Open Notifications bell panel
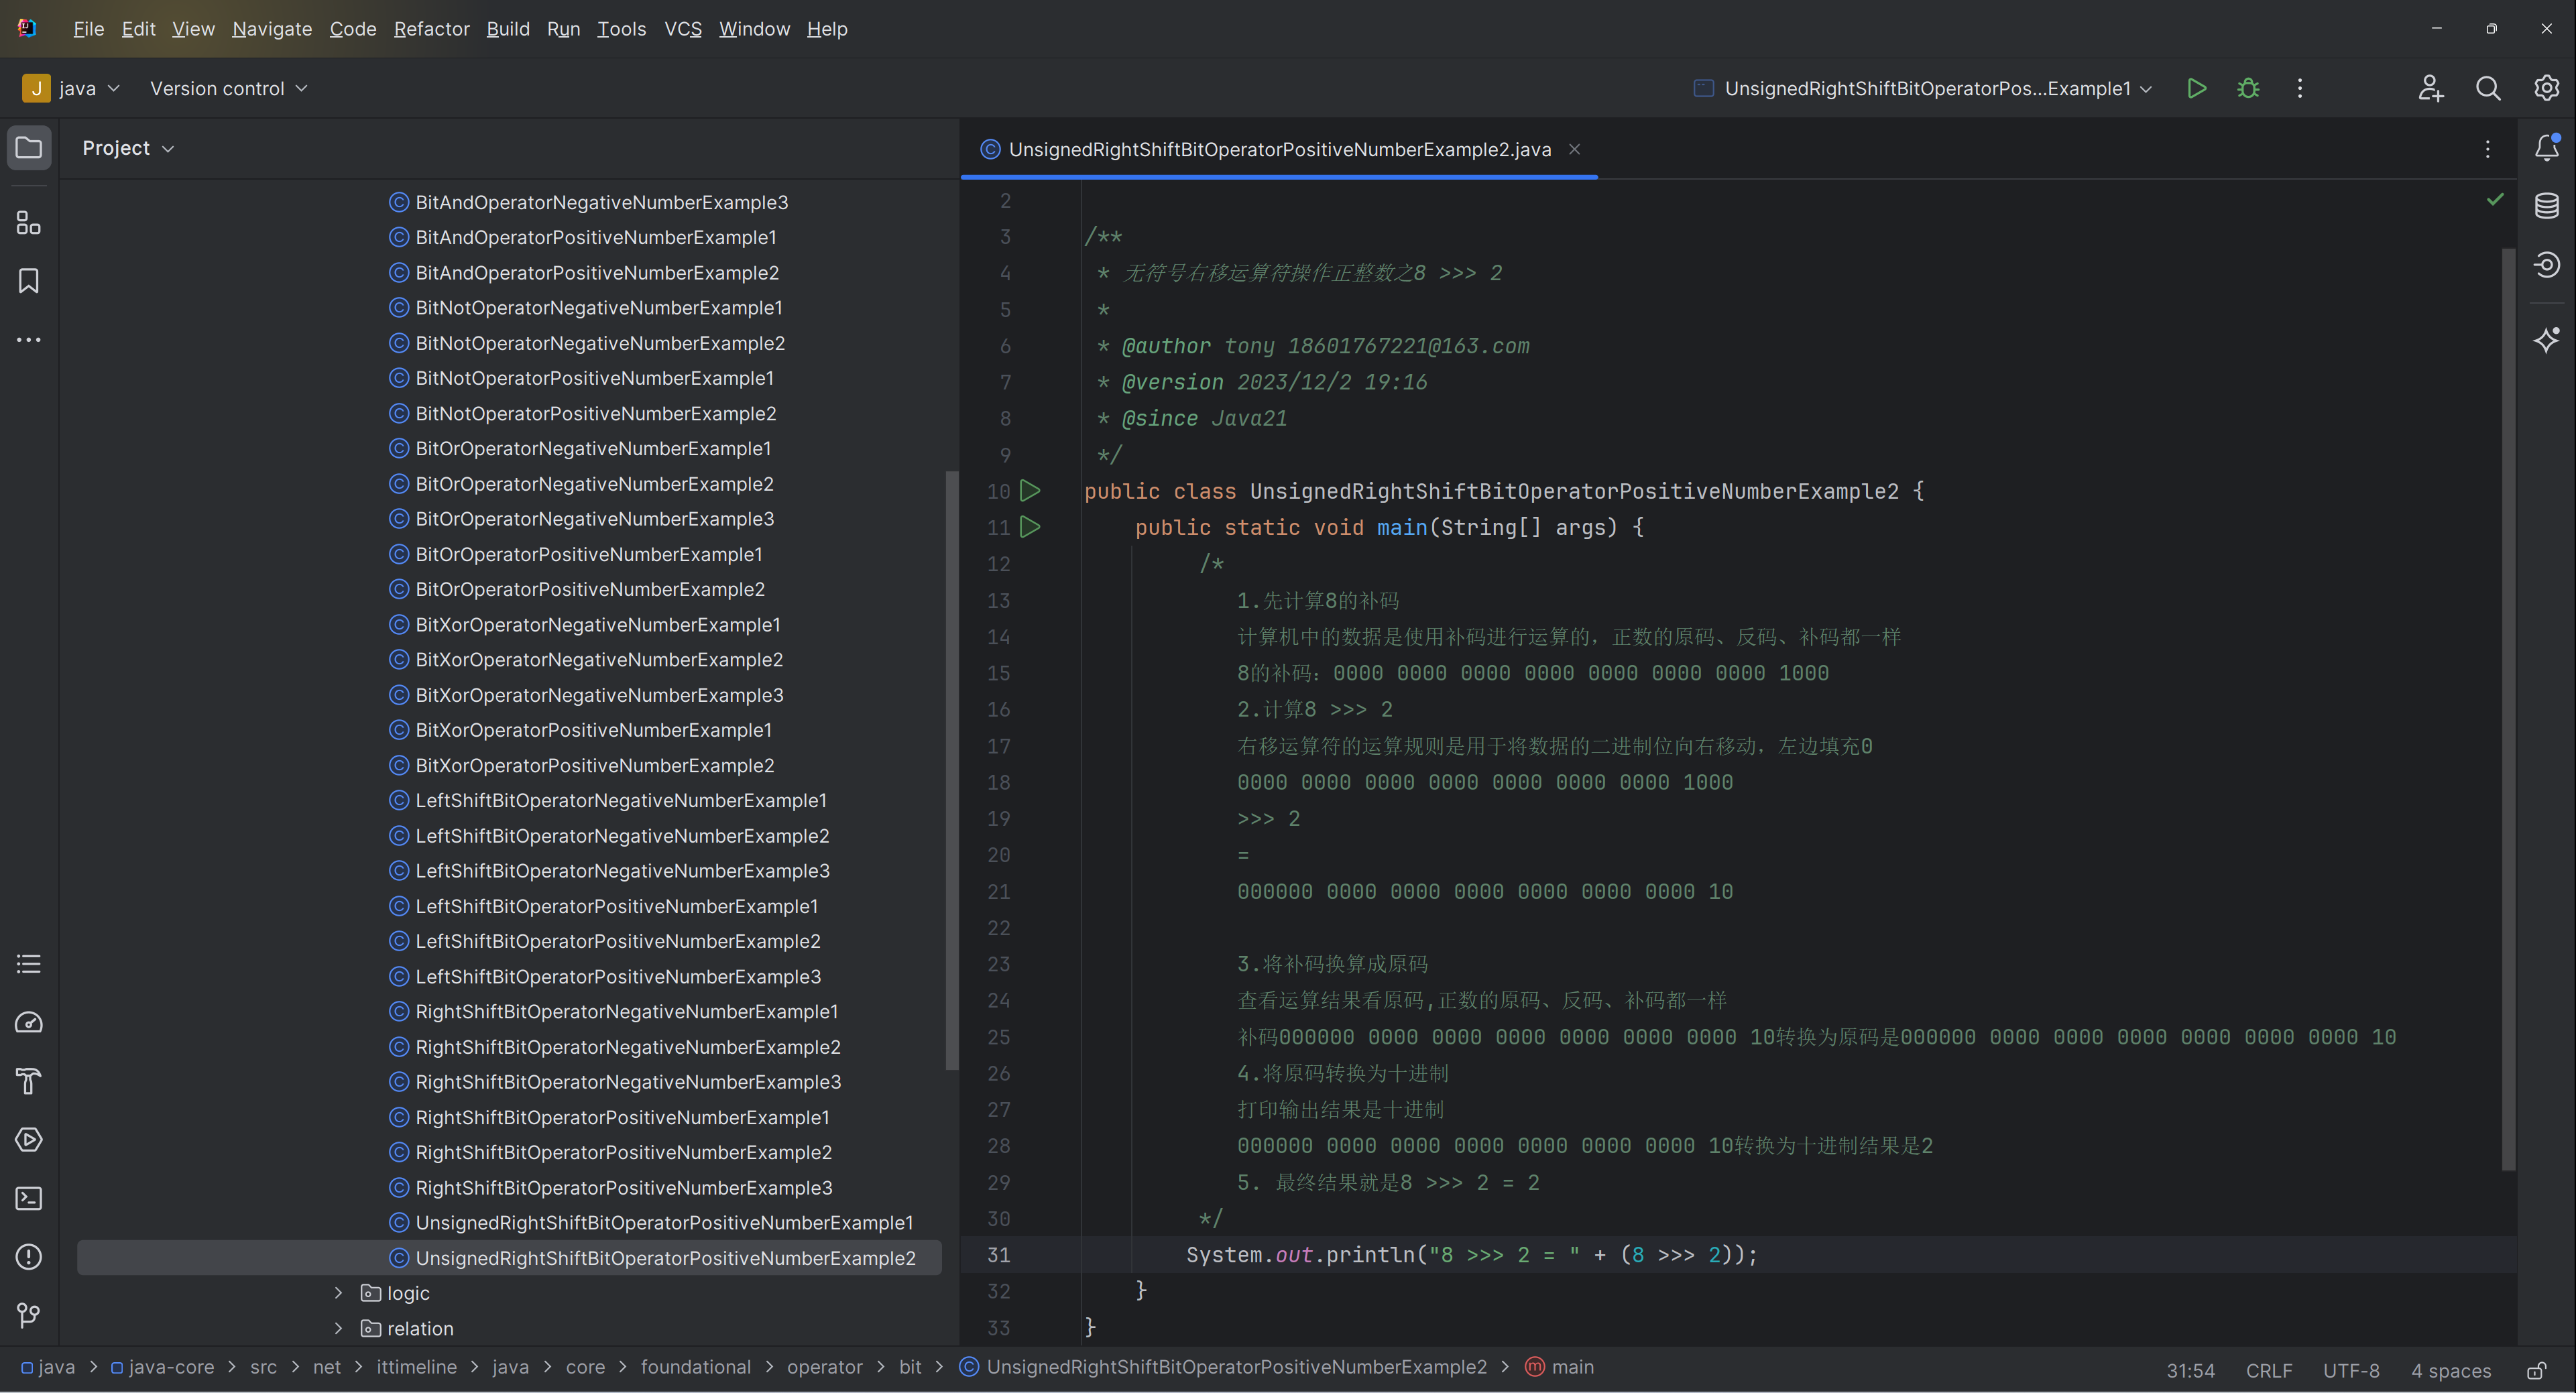This screenshot has height=1393, width=2576. (x=2546, y=148)
